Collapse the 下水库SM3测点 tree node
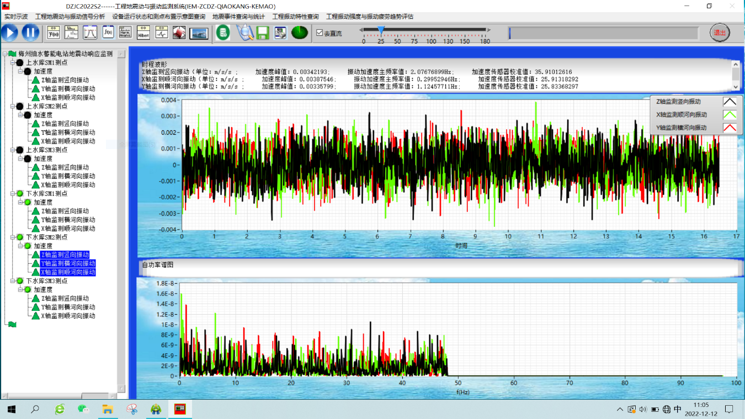Screen dimensions: 745x419 tap(13, 280)
